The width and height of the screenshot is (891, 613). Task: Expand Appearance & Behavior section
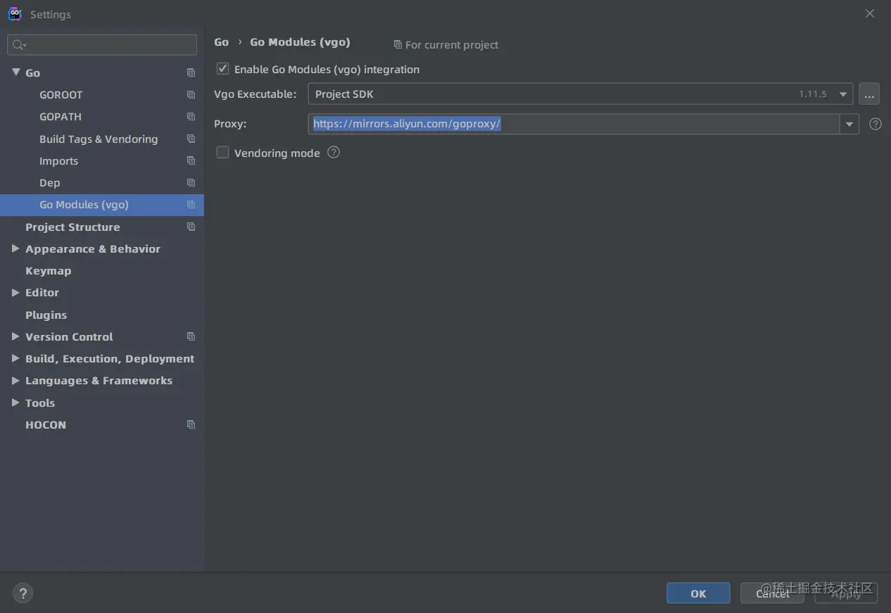tap(15, 248)
